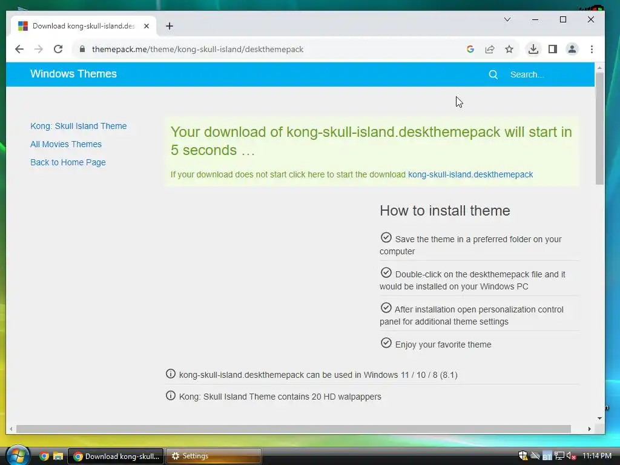The height and width of the screenshot is (465, 620).
Task: Switch to Download kong-skull taskbar button
Action: pyautogui.click(x=116, y=456)
